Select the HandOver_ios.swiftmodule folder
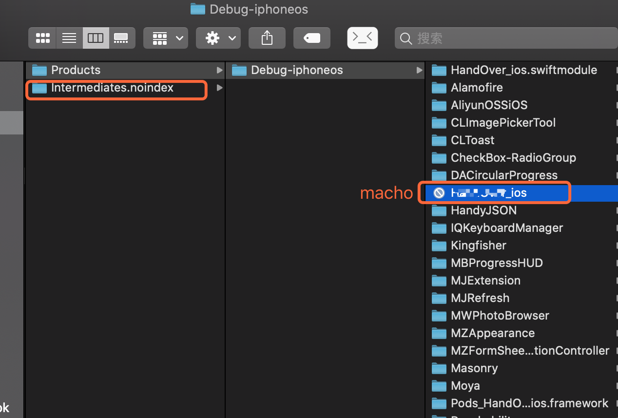618x418 pixels. pos(521,70)
